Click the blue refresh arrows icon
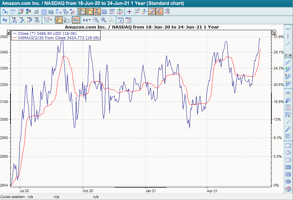Viewport: 293px width, 200px height. tap(5, 20)
